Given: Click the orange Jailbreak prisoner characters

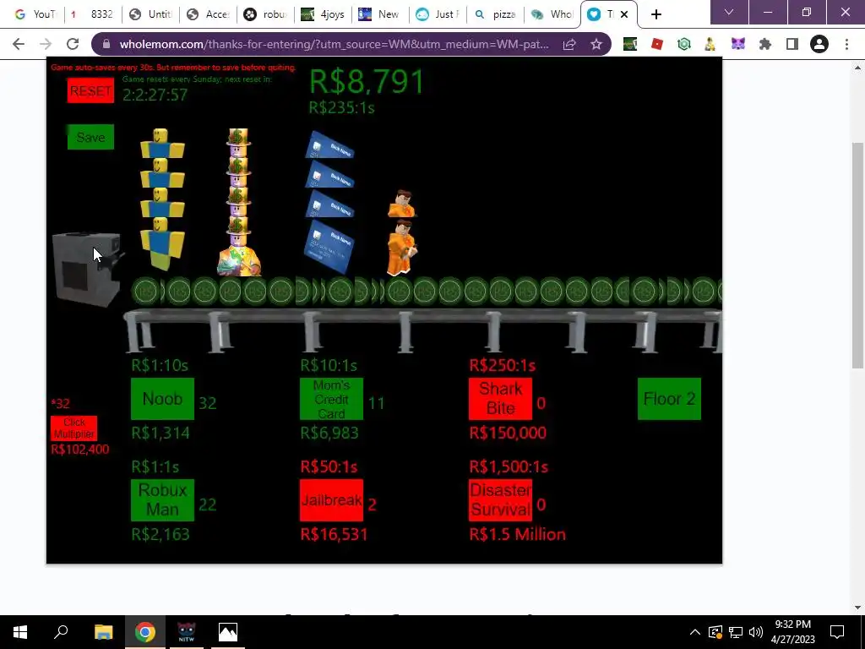Looking at the screenshot, I should (x=401, y=233).
